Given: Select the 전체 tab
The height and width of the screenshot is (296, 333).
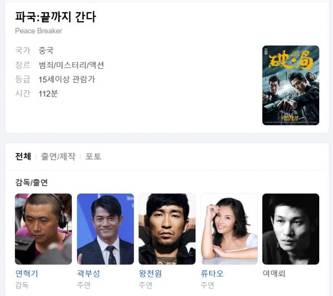Looking at the screenshot, I should pyautogui.click(x=23, y=157).
